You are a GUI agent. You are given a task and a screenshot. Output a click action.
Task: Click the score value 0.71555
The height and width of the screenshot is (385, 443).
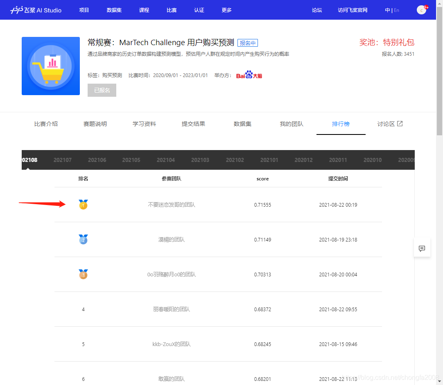262,205
